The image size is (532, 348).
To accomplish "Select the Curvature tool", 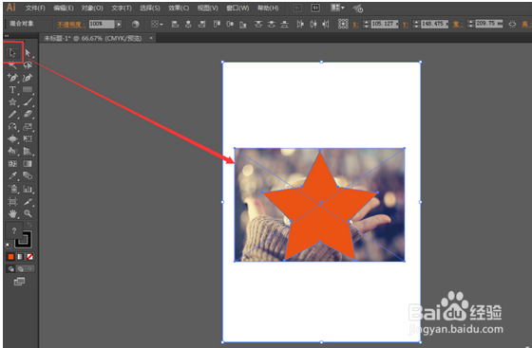I will 28,78.
